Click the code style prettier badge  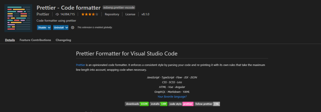[x=181, y=104]
